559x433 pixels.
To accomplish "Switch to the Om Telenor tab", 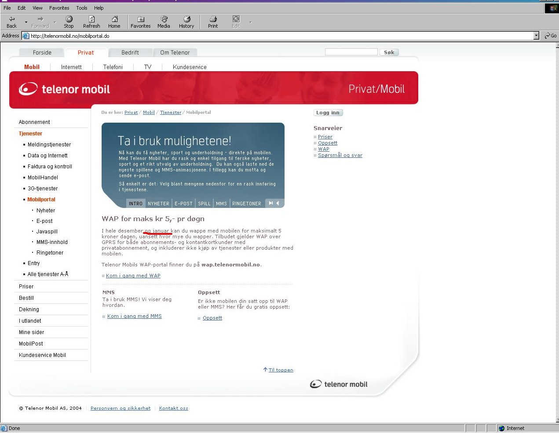I will pos(175,53).
